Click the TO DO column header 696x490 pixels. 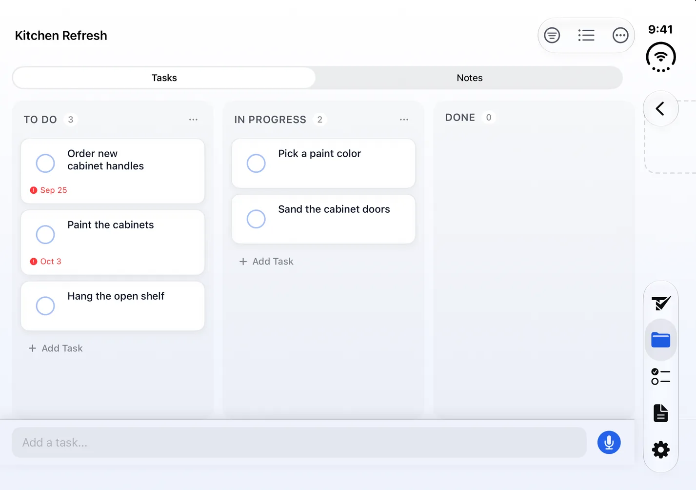tap(40, 120)
